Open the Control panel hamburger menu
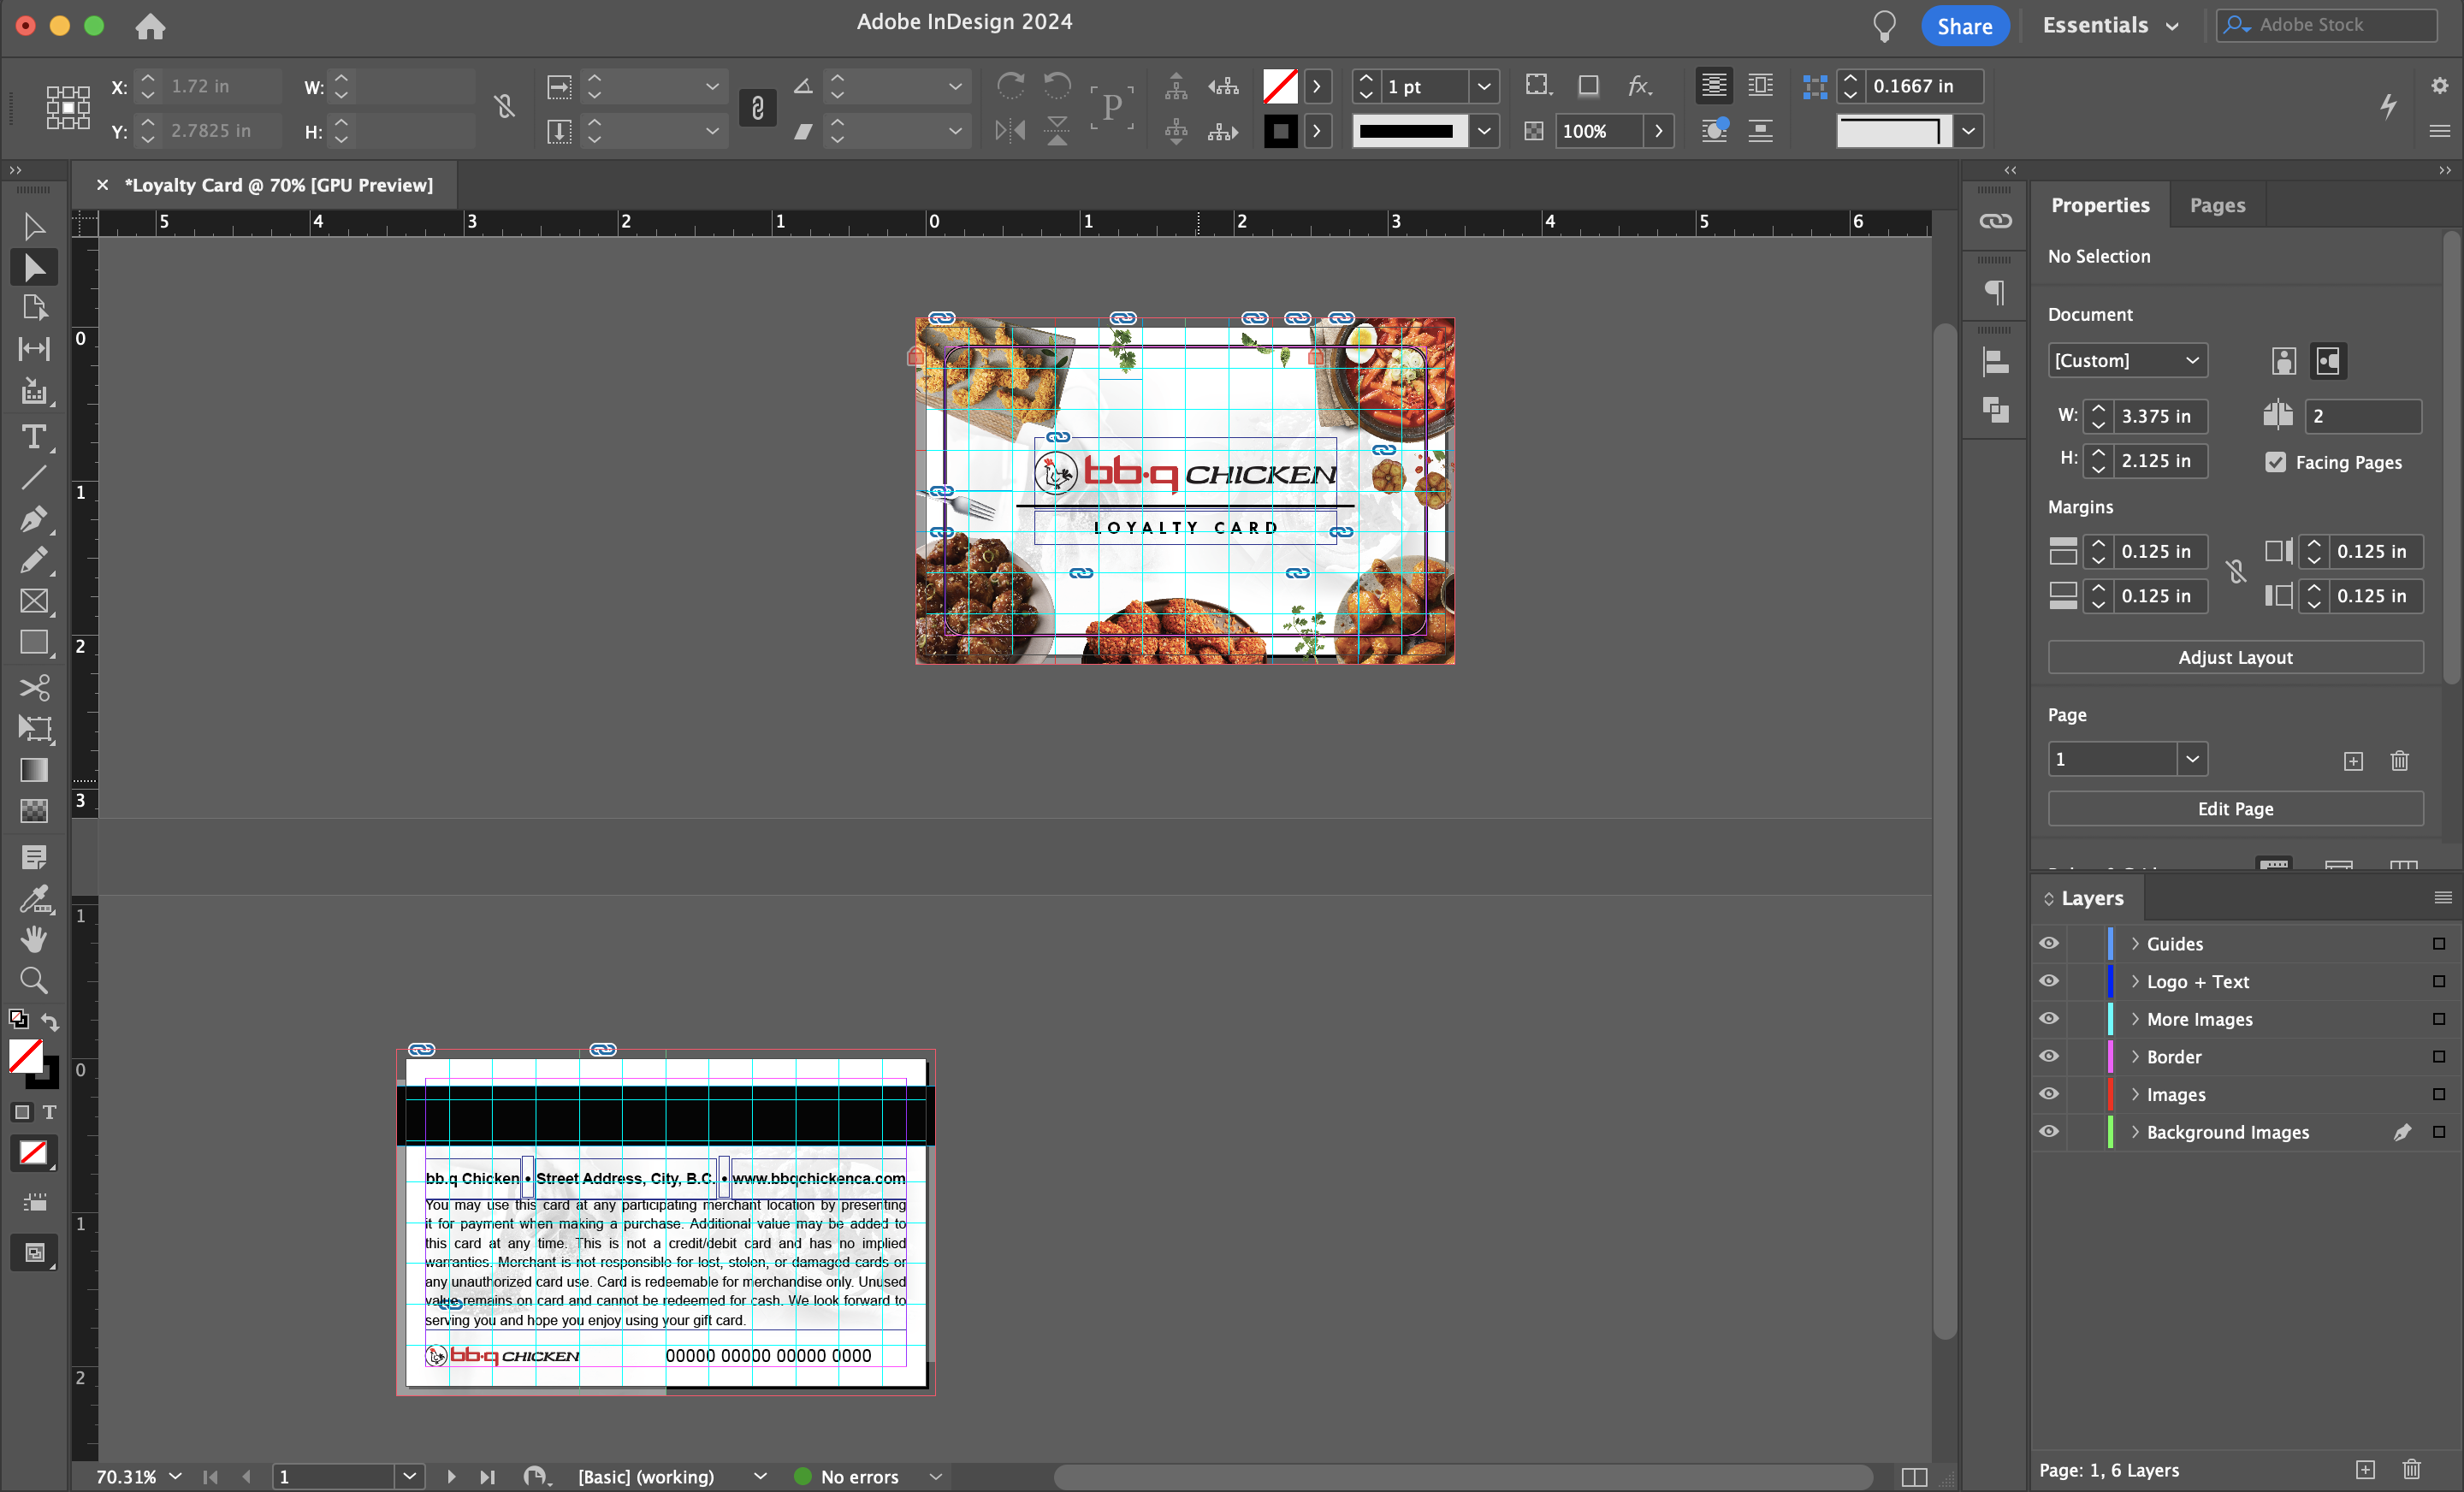This screenshot has height=1492, width=2464. 2439,131
